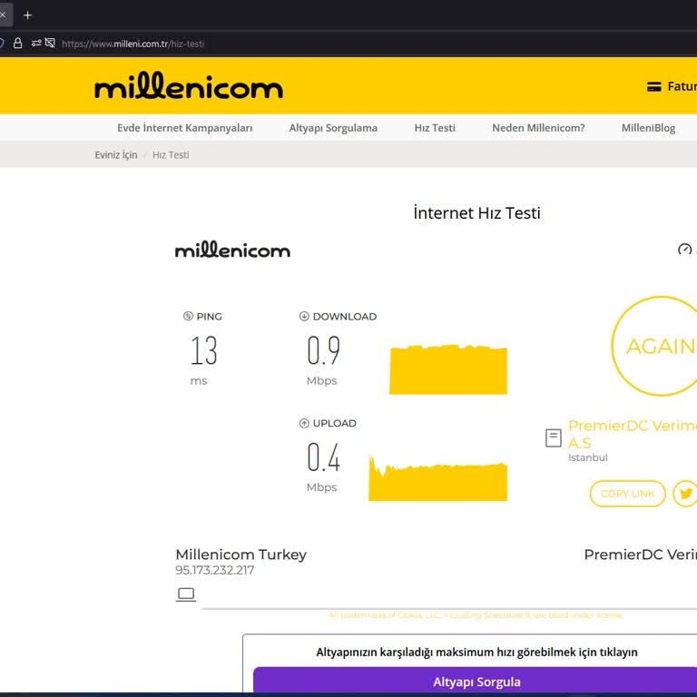
Task: Click the blocked camera icon in address bar
Action: (50, 44)
